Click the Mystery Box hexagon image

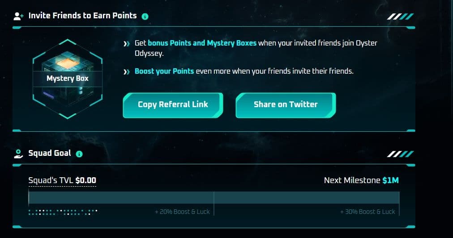click(68, 79)
